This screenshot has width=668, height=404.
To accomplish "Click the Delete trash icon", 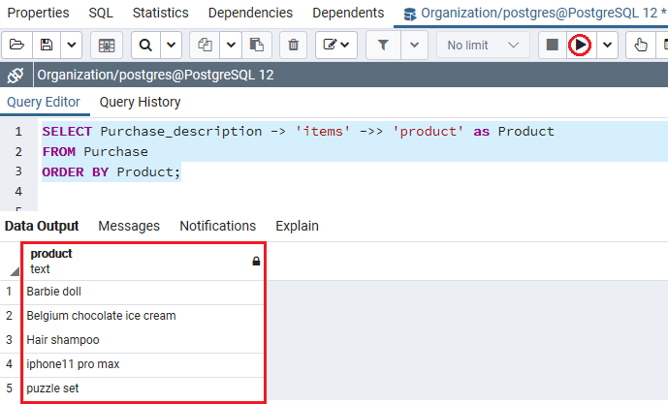I will 293,45.
